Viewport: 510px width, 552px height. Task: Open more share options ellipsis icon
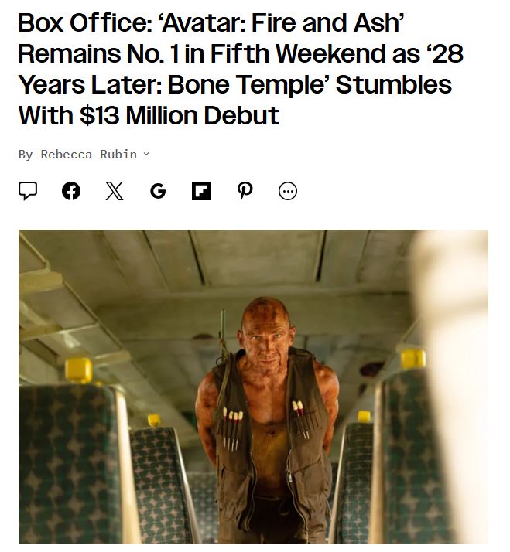coord(288,191)
